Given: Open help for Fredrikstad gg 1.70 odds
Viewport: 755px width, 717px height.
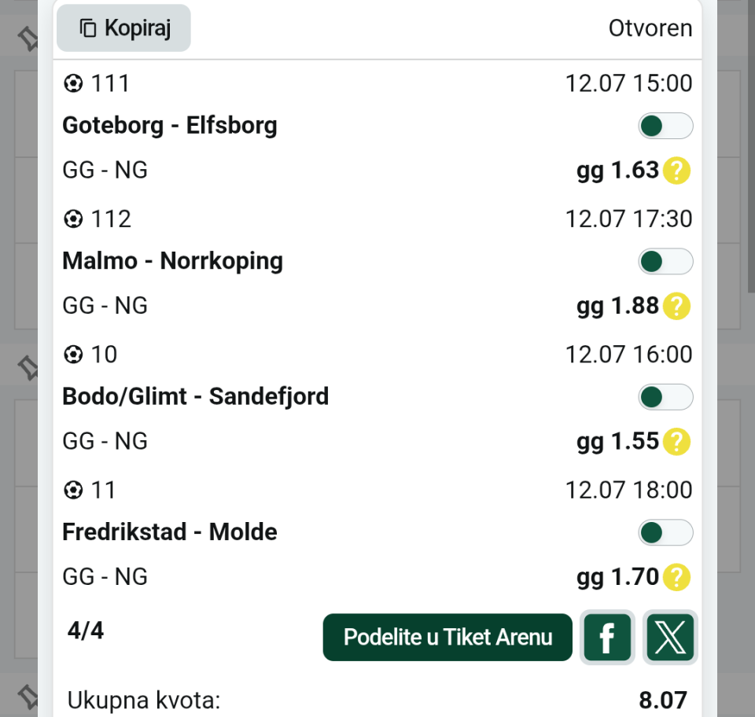Looking at the screenshot, I should click(x=676, y=577).
